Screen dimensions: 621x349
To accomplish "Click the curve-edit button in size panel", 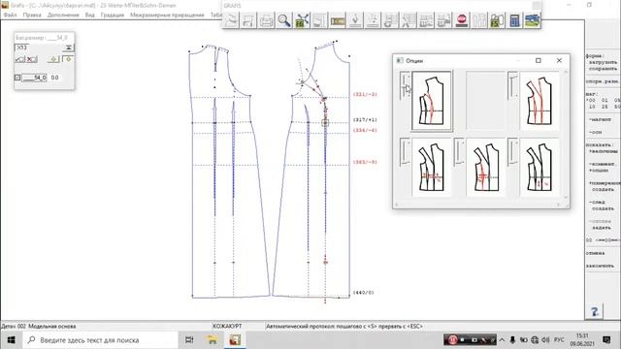I will [x=19, y=59].
